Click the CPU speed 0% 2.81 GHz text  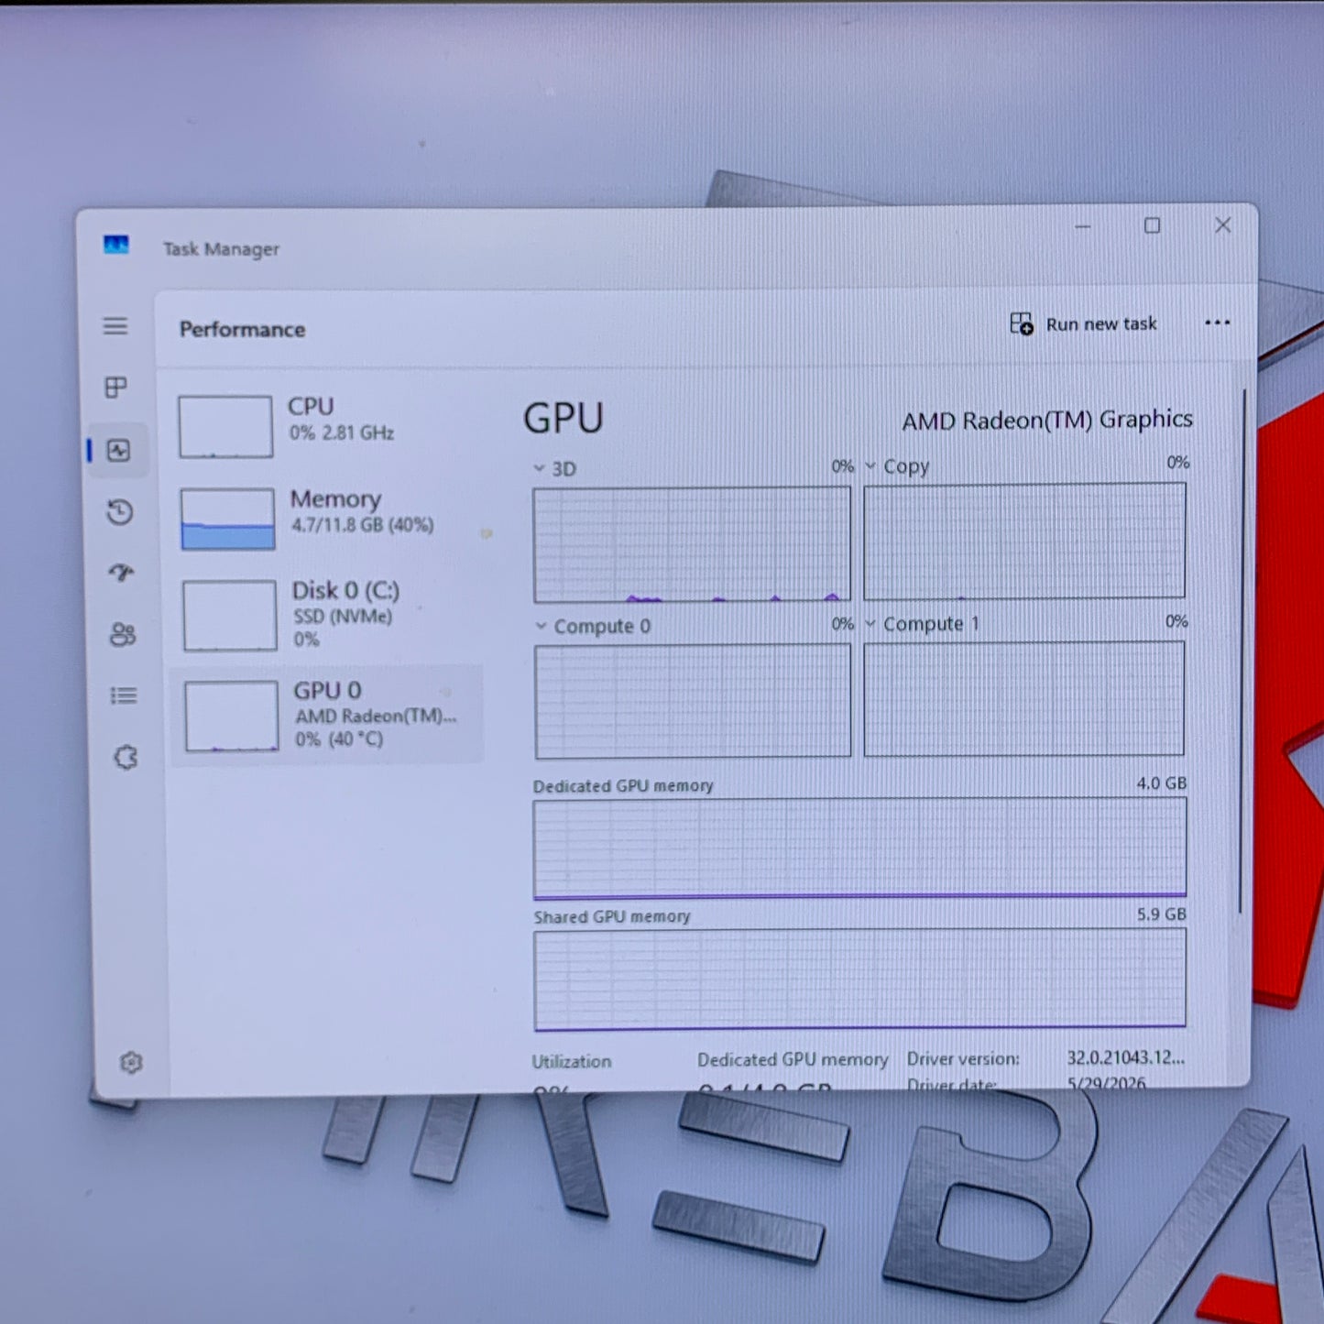click(x=342, y=432)
